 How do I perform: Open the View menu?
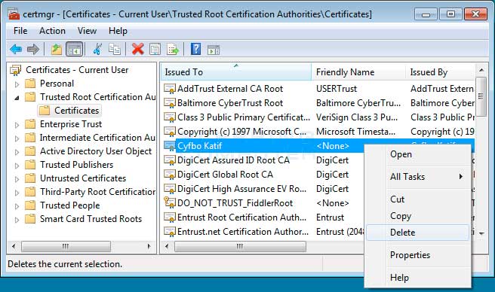click(x=87, y=31)
